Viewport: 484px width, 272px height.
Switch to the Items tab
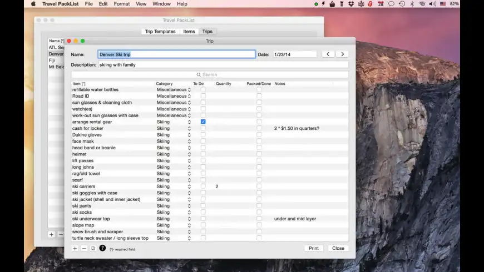(x=189, y=32)
